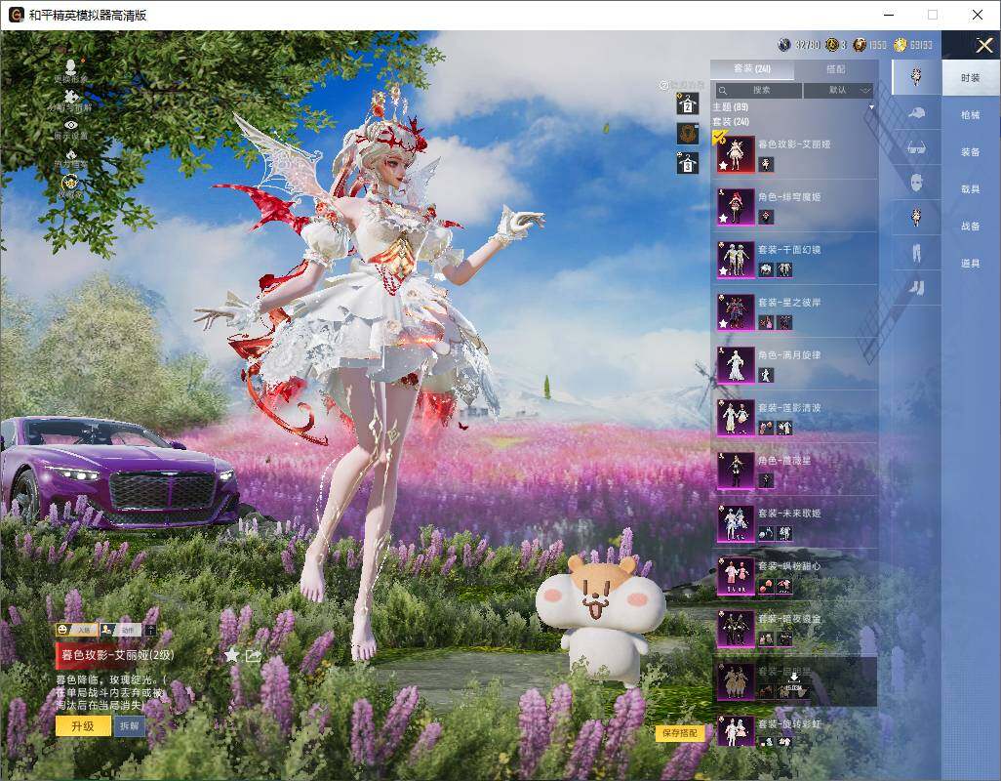Viewport: 1001px width, 781px height.
Task: Open the 分解与拆解 decompose icon
Action: pyautogui.click(x=71, y=97)
